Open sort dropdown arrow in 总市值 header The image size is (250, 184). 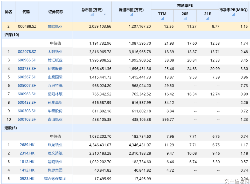tap(105, 15)
